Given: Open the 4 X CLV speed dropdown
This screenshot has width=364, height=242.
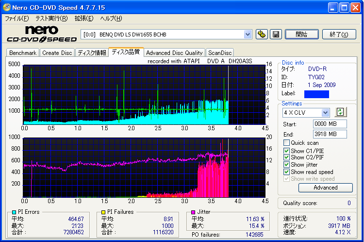Looking at the screenshot, I should (x=326, y=113).
